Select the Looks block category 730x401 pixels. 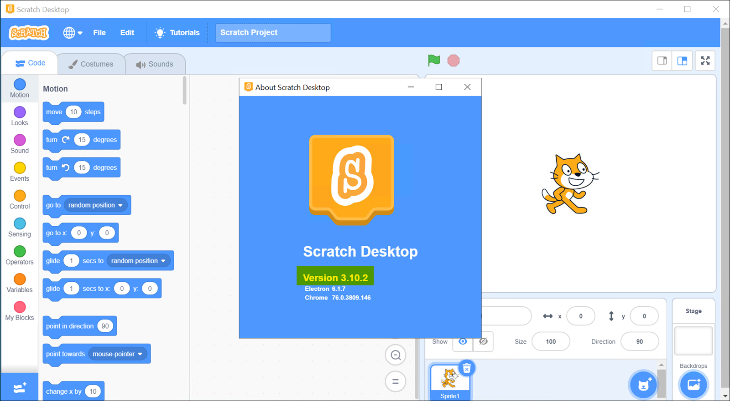click(20, 117)
